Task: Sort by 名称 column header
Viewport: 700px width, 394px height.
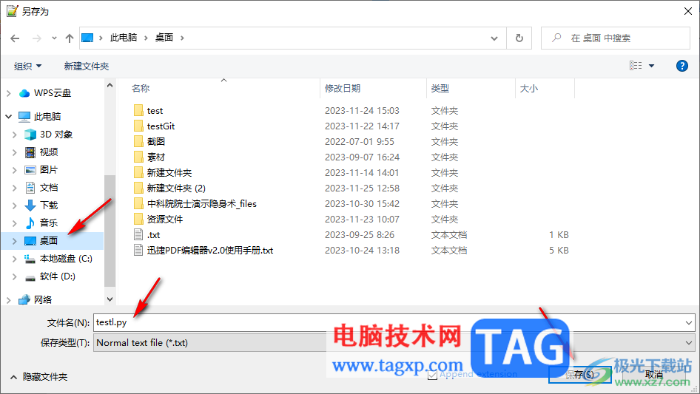Action: click(140, 89)
